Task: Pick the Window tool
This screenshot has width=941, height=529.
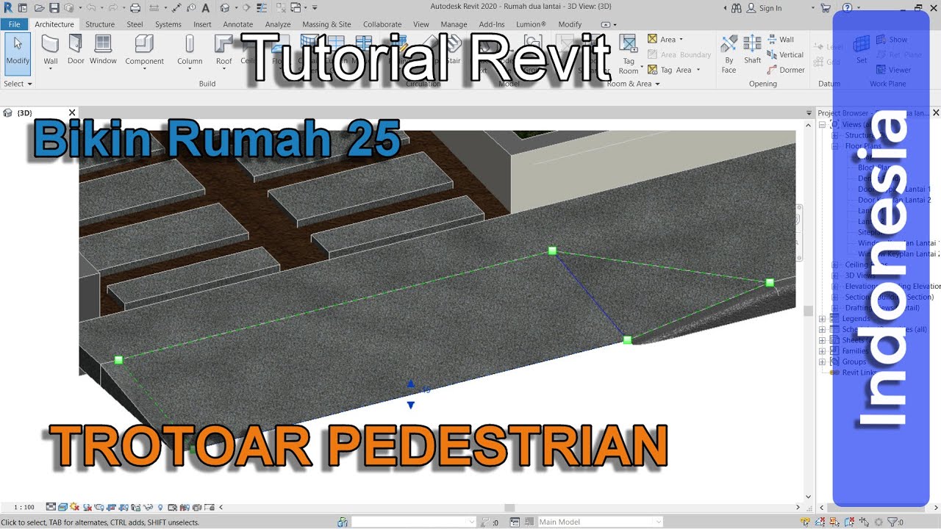Action: pyautogui.click(x=103, y=50)
